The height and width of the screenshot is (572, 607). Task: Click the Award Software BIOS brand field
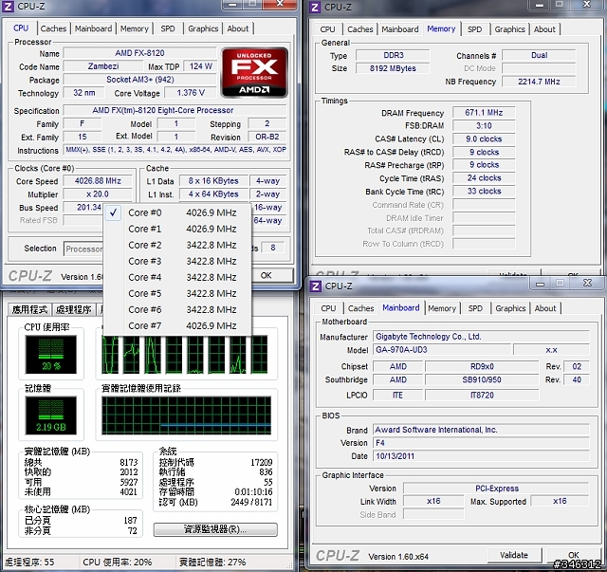481,430
